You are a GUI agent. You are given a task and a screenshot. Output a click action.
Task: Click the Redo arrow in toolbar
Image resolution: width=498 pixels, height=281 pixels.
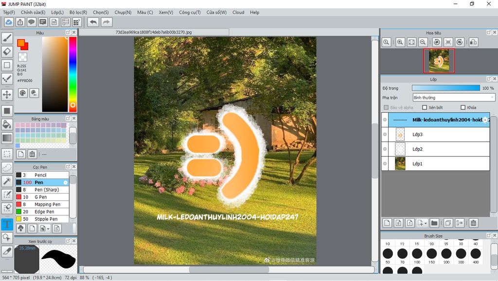tap(107, 22)
